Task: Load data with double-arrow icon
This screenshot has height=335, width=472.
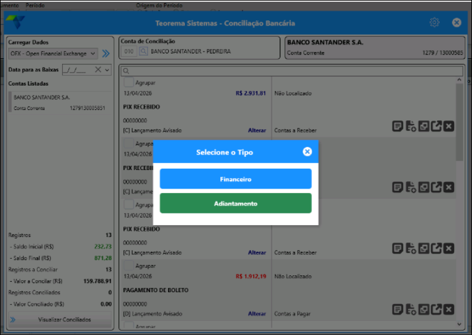Action: point(105,53)
